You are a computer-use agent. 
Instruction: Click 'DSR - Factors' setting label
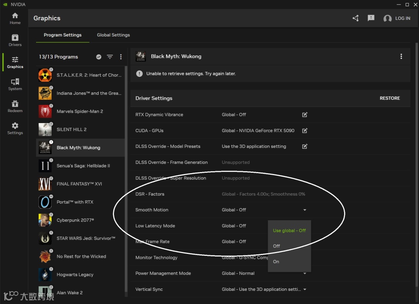150,194
